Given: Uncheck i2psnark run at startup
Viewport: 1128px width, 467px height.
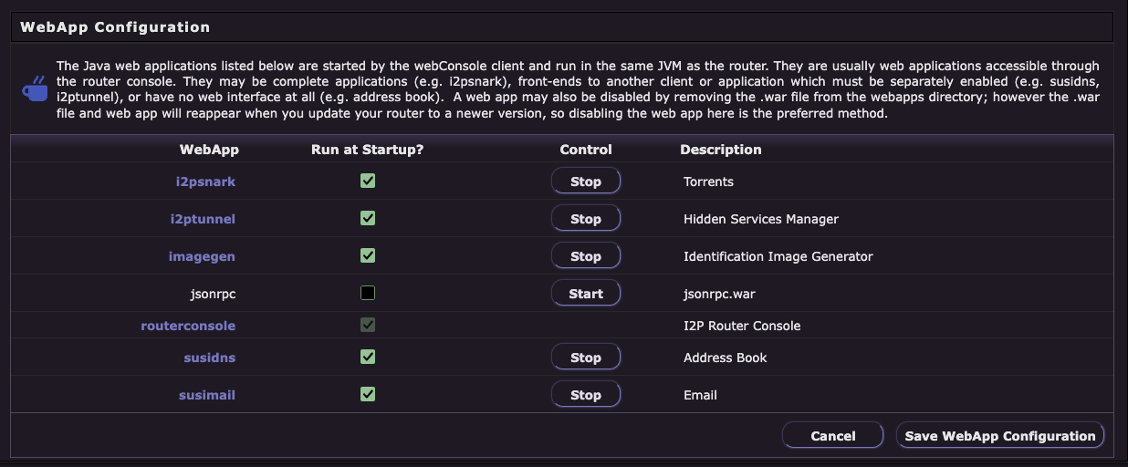Looking at the screenshot, I should pyautogui.click(x=368, y=181).
